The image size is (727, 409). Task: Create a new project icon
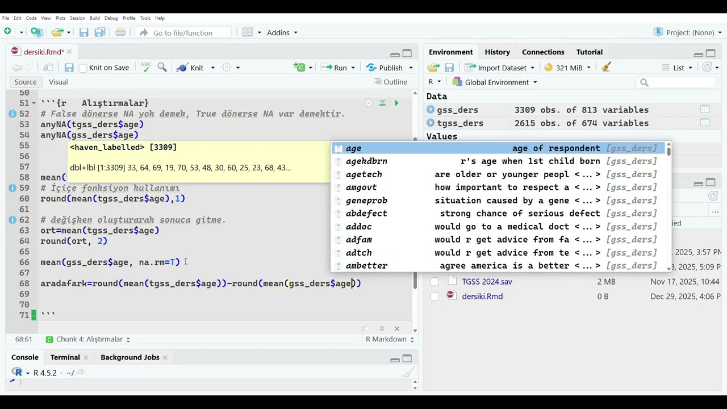click(36, 32)
